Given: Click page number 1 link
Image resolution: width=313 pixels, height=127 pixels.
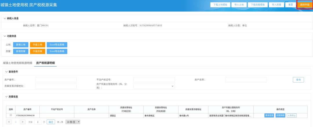Looking at the screenshot, I should (x=16, y=122).
